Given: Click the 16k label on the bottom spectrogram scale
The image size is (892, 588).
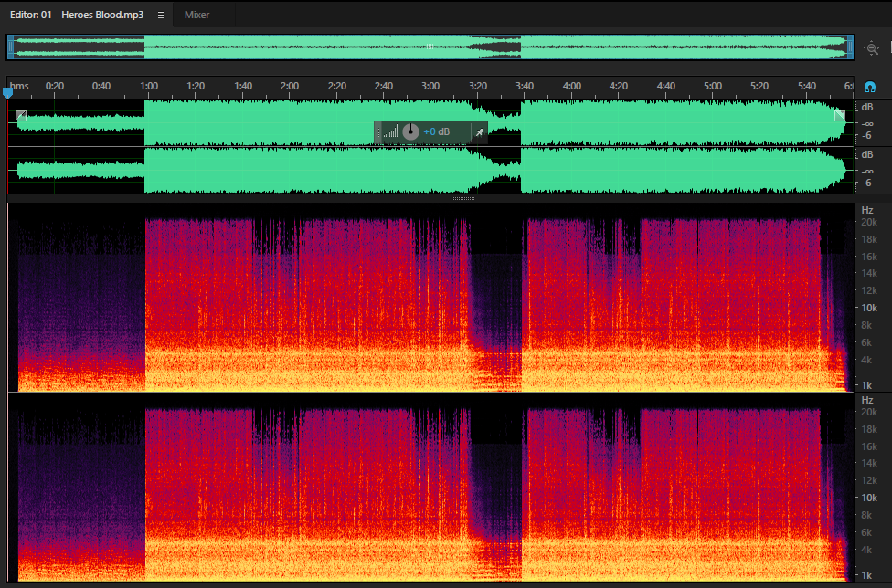Looking at the screenshot, I should (868, 446).
